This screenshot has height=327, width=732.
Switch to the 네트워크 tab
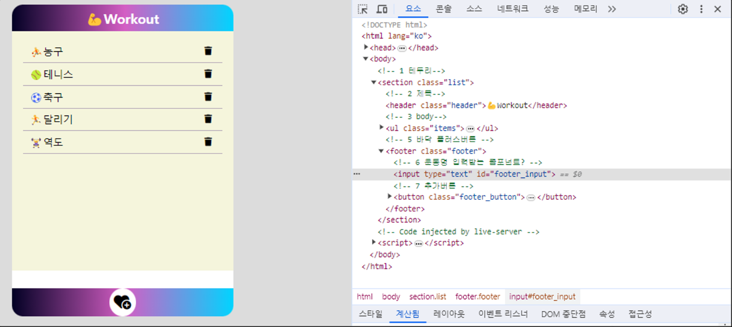(x=513, y=9)
